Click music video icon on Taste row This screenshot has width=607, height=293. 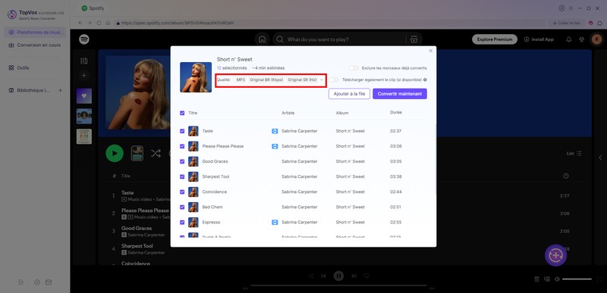click(x=275, y=131)
